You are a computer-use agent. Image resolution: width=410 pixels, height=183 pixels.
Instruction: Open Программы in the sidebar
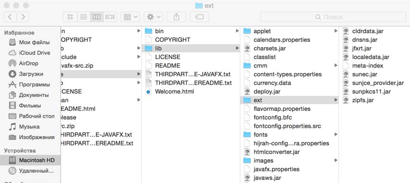tap(30, 84)
